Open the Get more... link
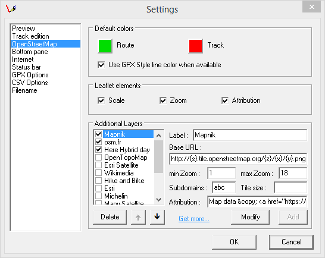This screenshot has width=325, height=258. pos(194,219)
